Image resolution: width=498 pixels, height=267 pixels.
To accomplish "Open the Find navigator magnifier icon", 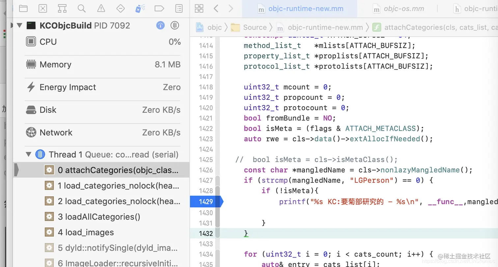I will [81, 8].
